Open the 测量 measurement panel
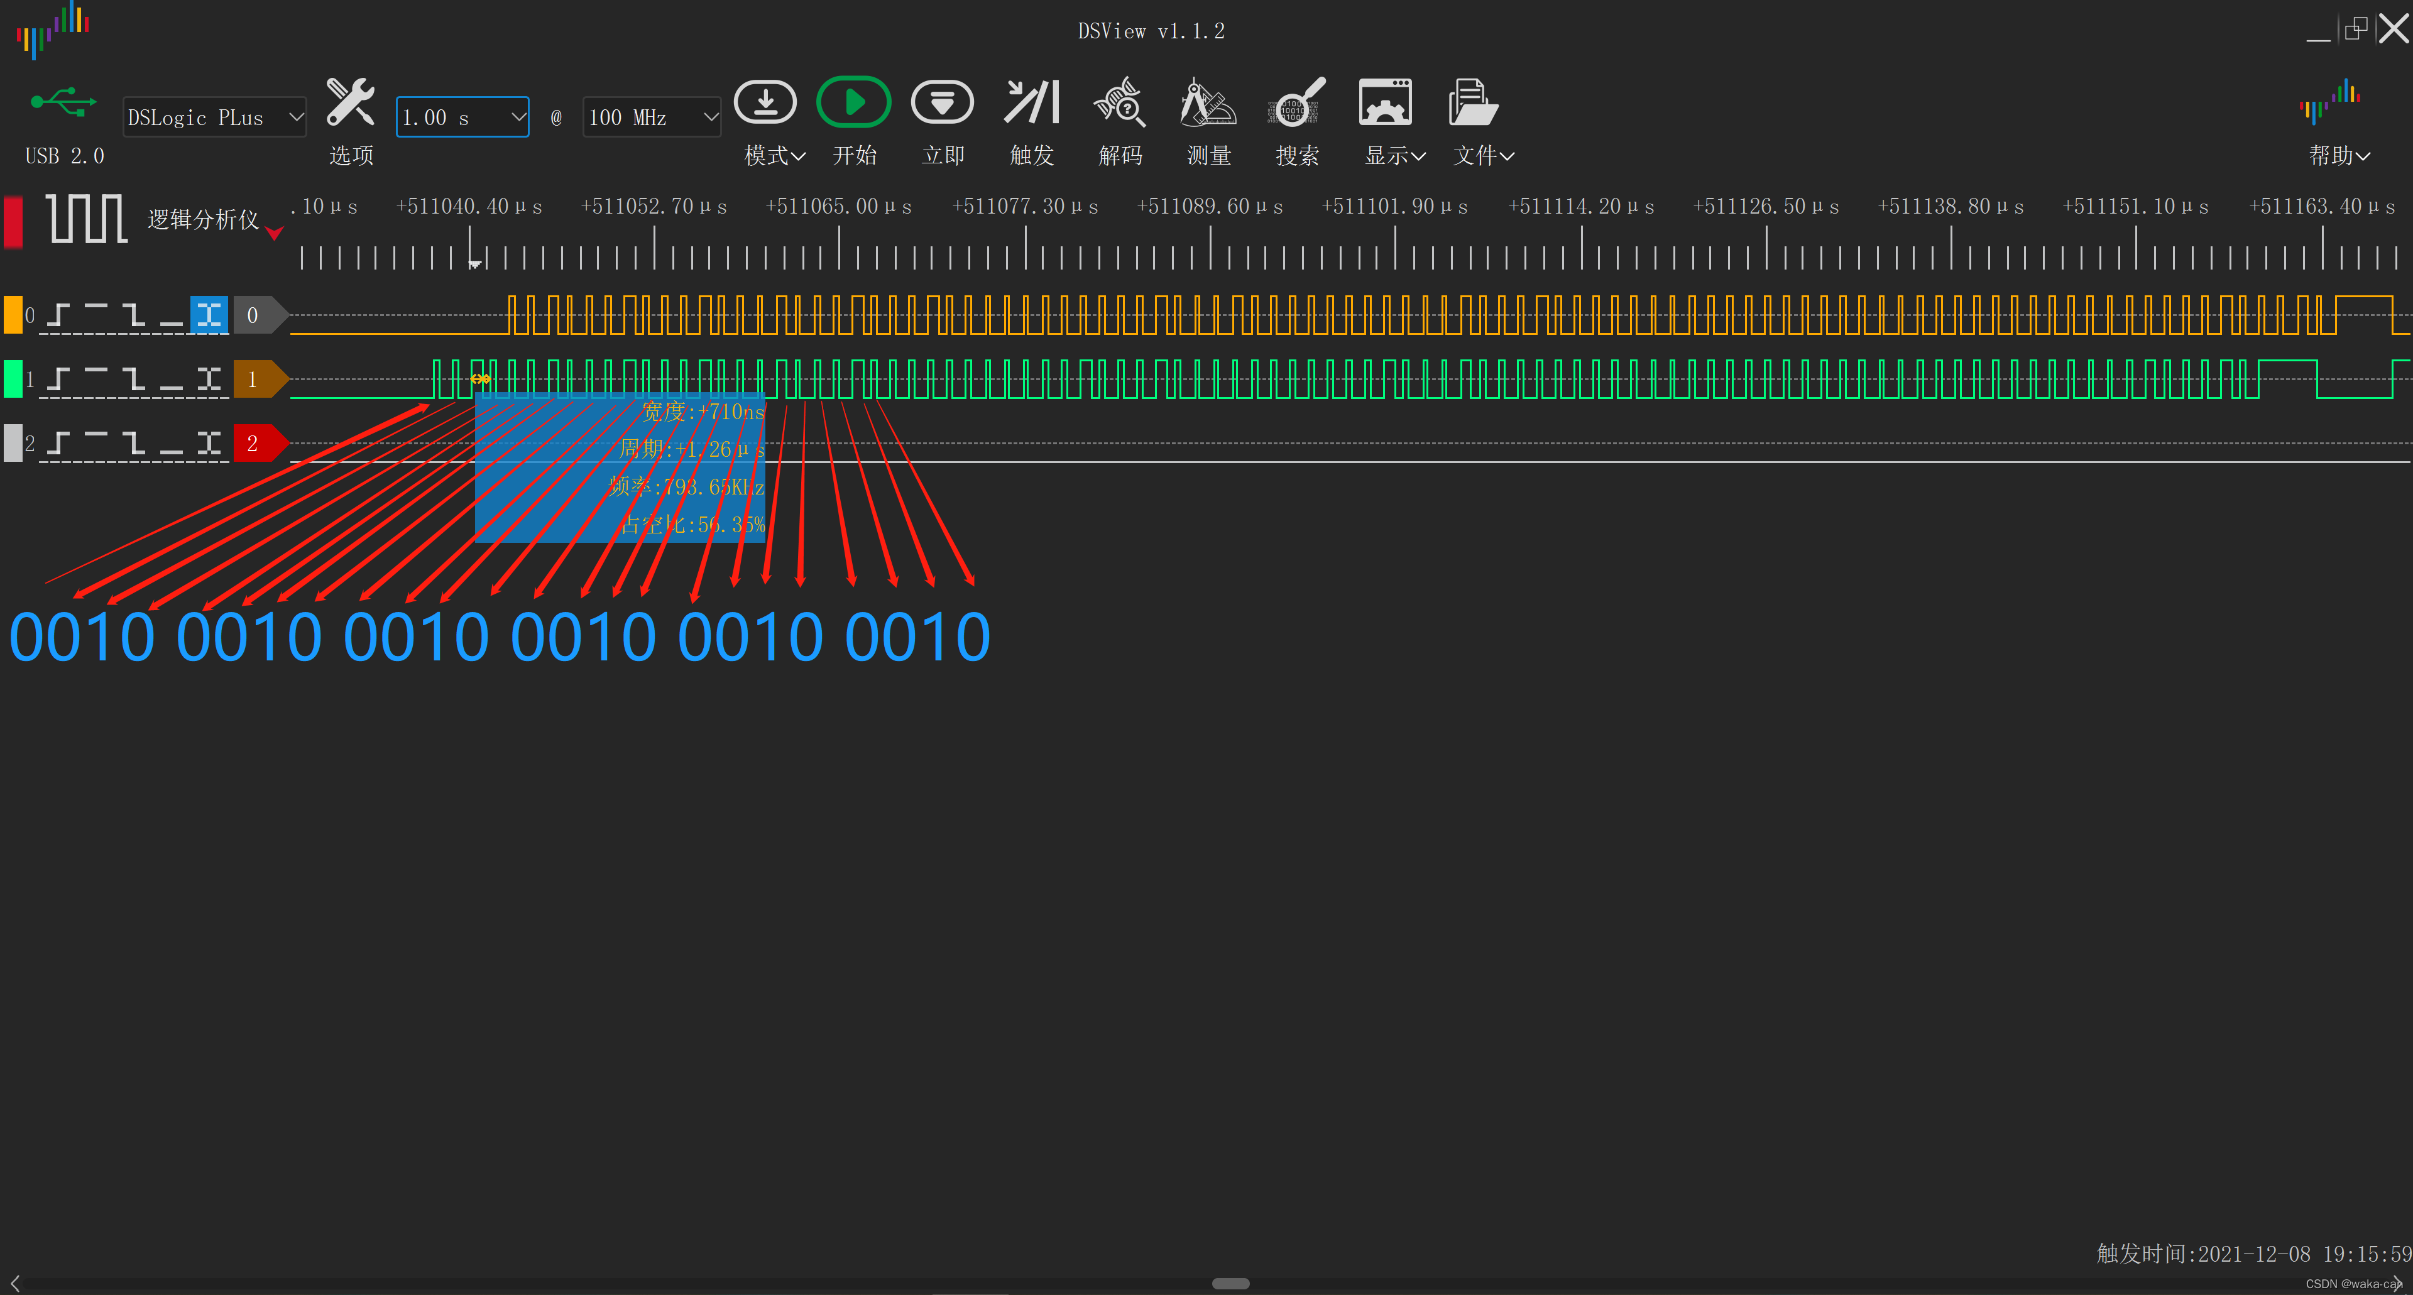The height and width of the screenshot is (1295, 2413). click(x=1208, y=103)
